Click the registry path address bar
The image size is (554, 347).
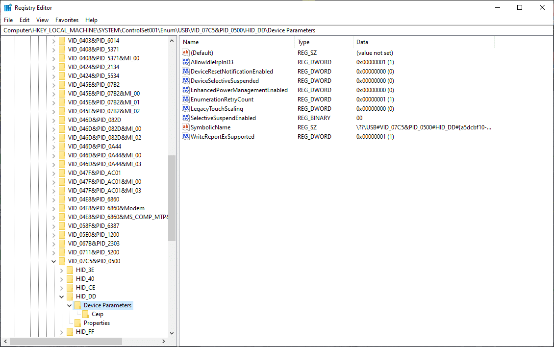click(277, 30)
